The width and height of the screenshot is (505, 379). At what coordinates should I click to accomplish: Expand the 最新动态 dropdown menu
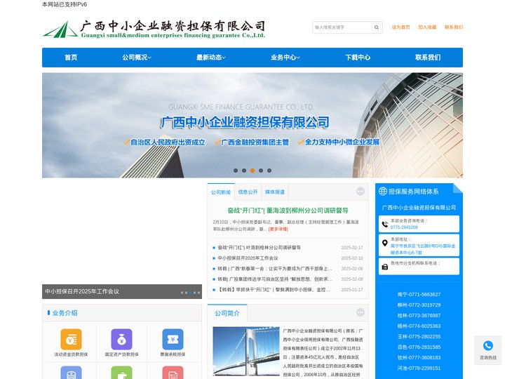(211, 58)
